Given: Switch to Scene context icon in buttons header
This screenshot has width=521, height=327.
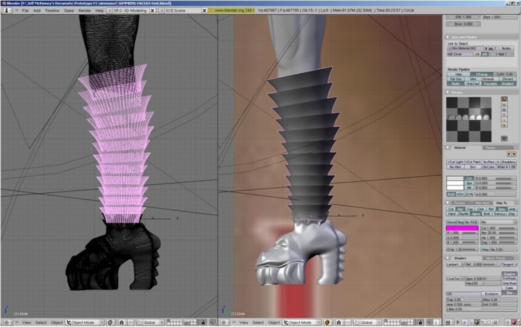Looking at the screenshot, I should [496, 322].
